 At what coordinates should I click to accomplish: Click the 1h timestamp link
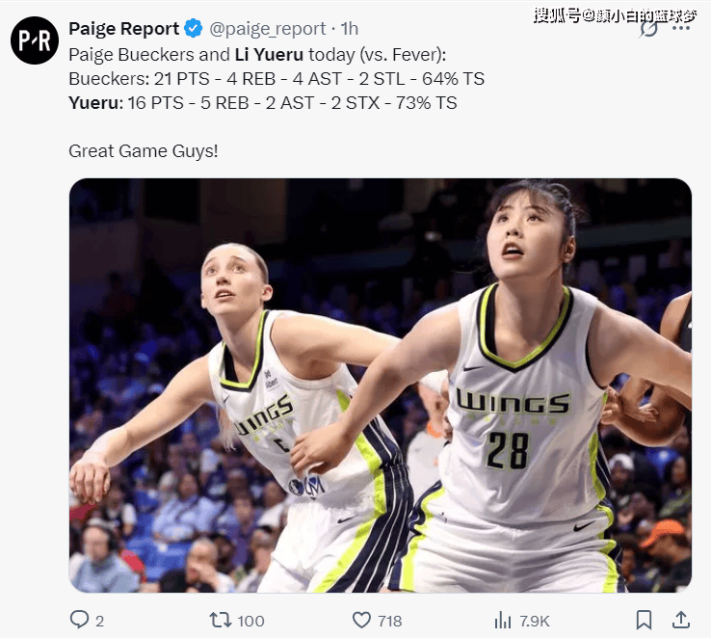point(349,29)
